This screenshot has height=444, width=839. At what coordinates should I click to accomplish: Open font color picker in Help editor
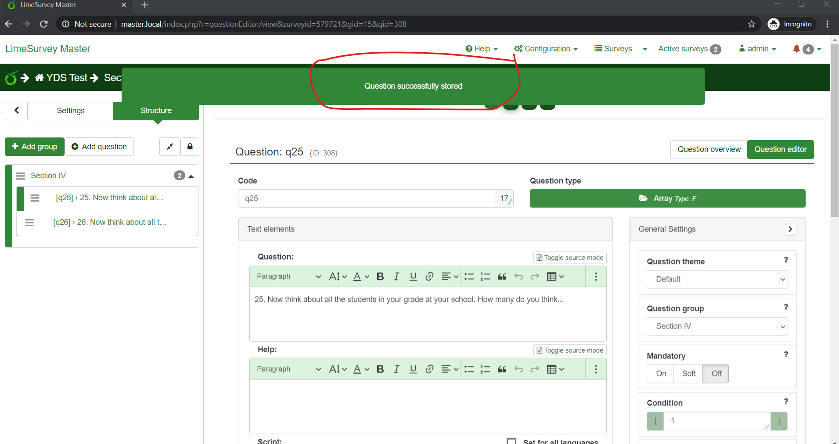pos(361,369)
